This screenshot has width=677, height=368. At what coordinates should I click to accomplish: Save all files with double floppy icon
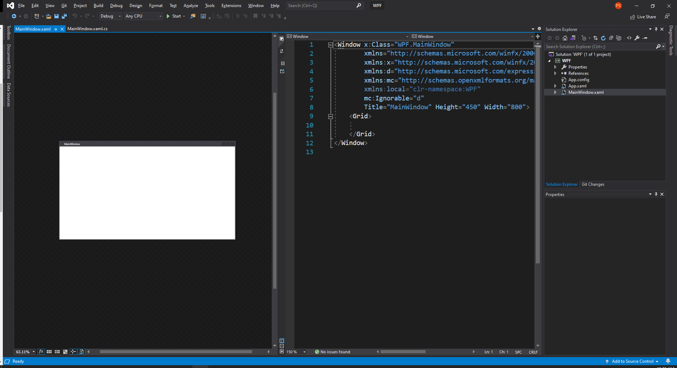pos(64,16)
